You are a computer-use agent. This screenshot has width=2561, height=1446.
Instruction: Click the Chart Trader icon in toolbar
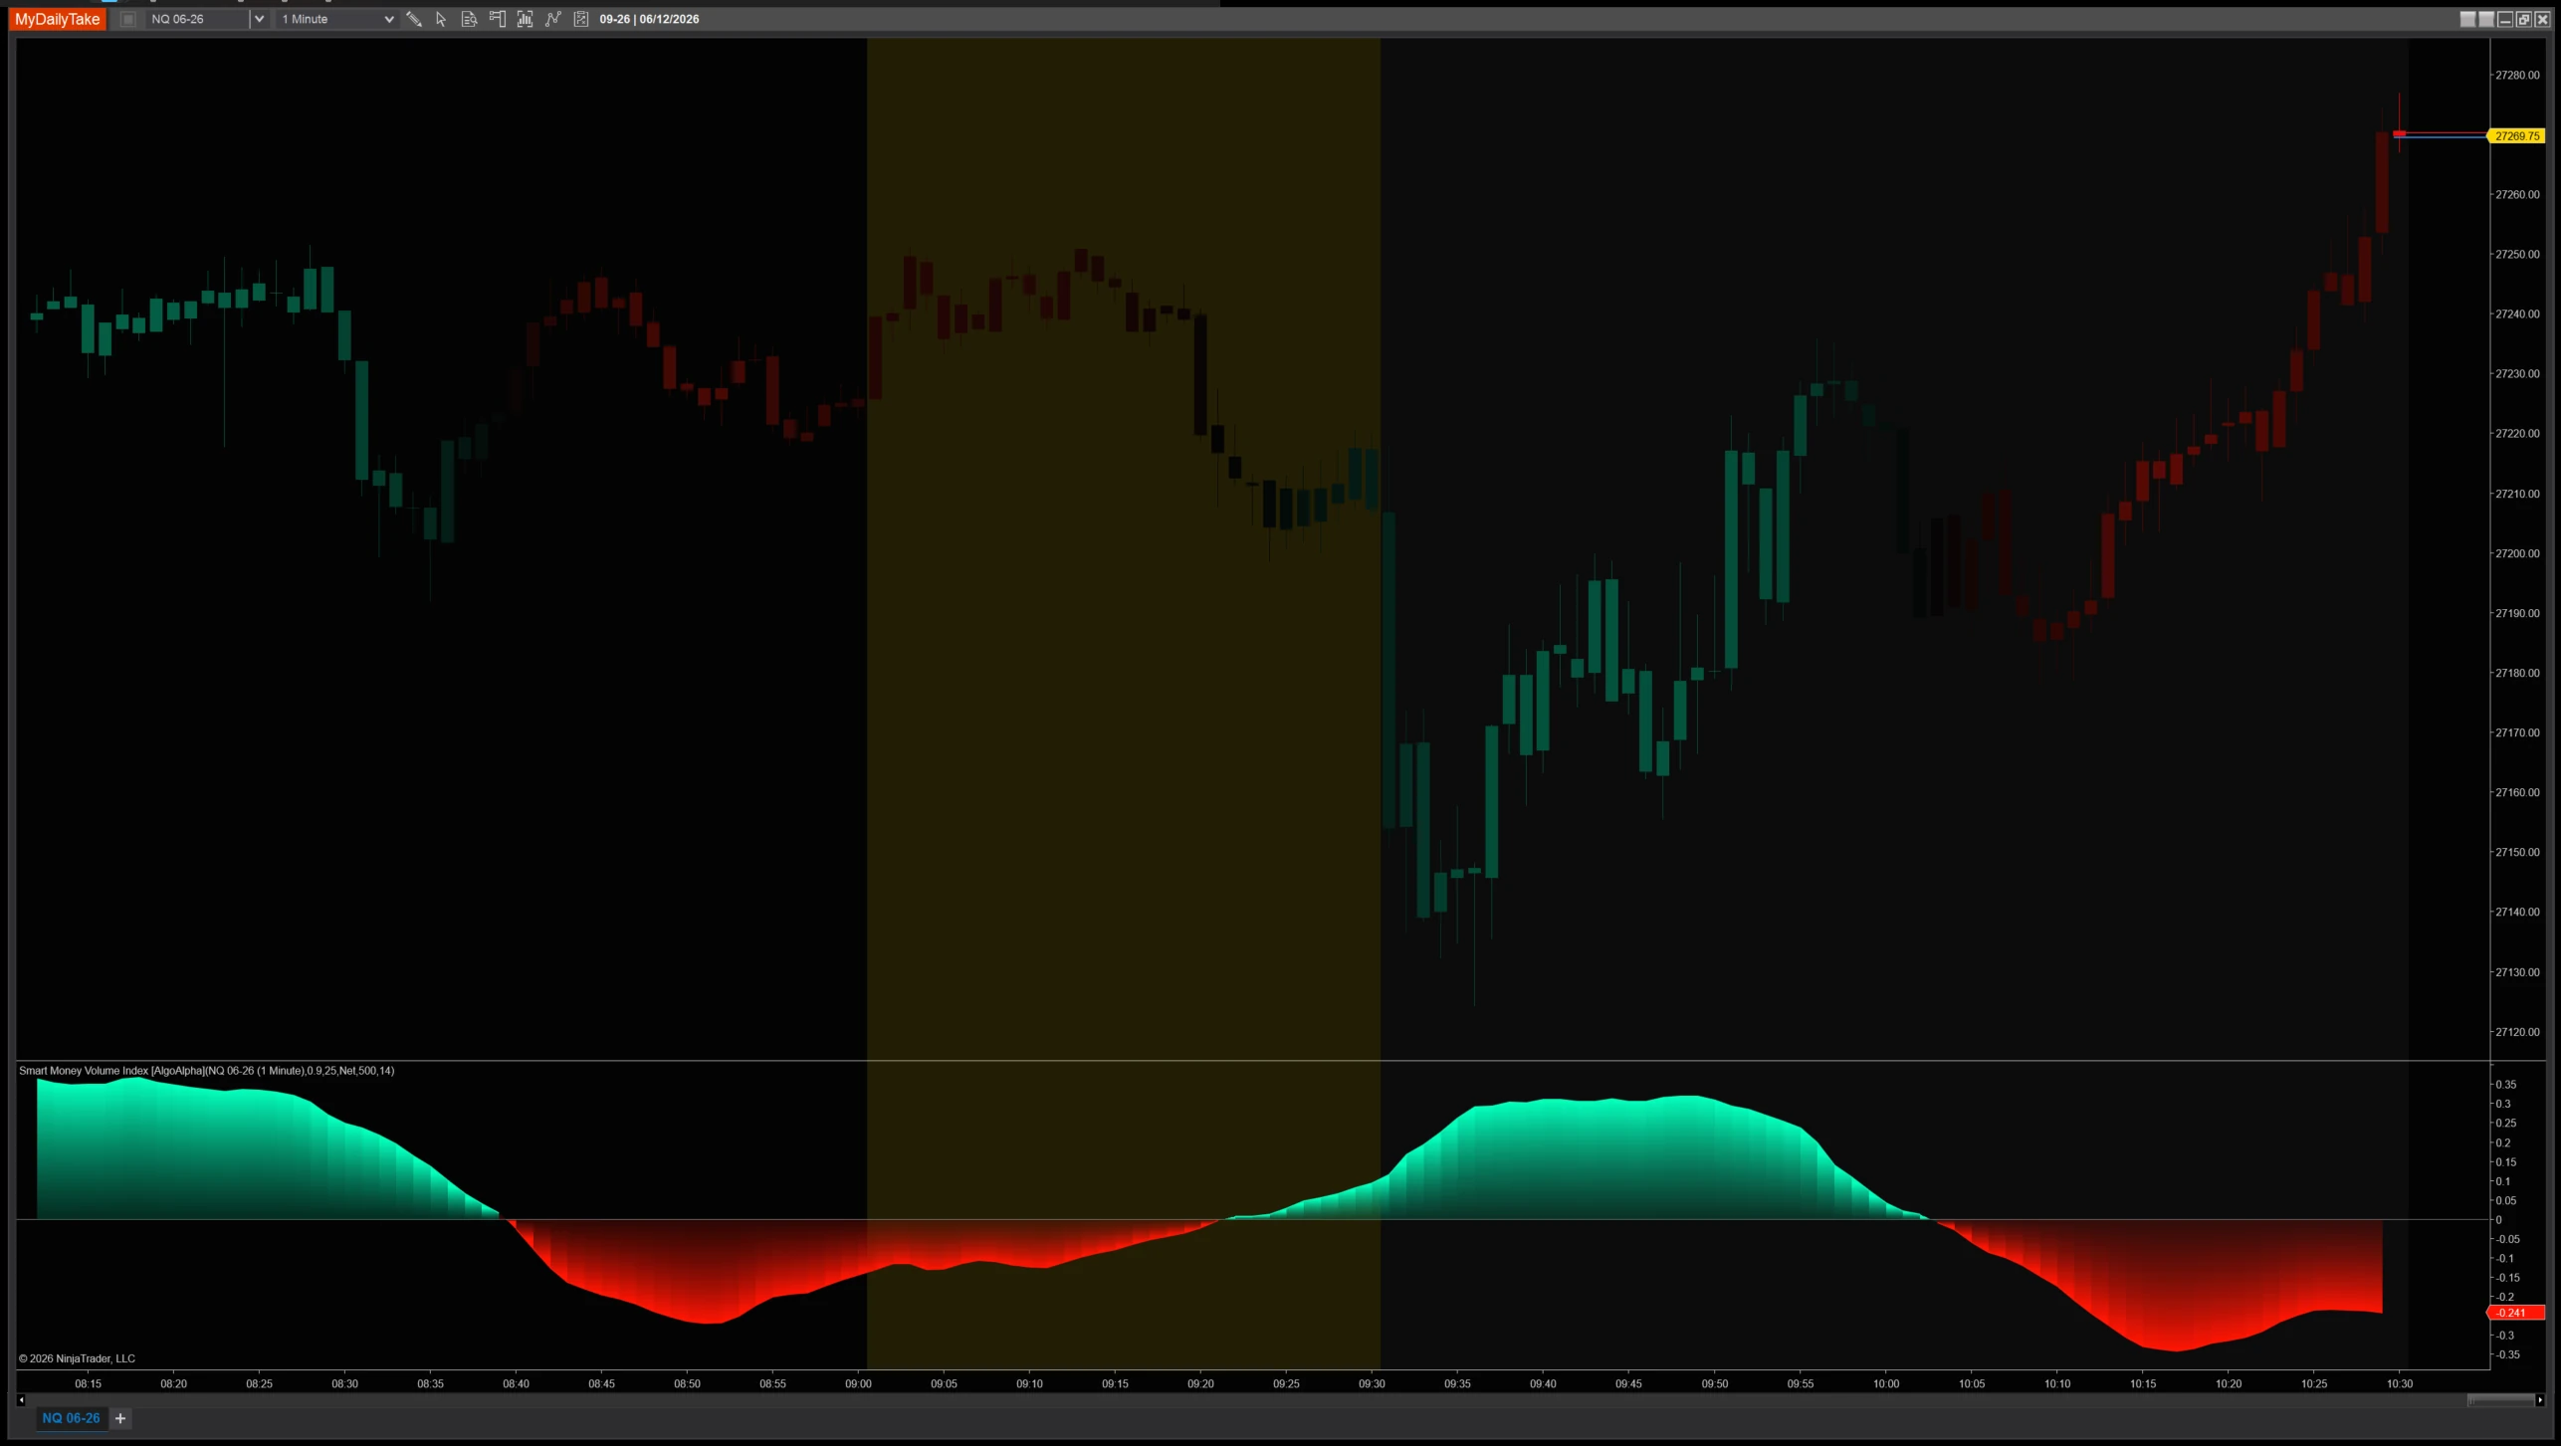pos(498,19)
